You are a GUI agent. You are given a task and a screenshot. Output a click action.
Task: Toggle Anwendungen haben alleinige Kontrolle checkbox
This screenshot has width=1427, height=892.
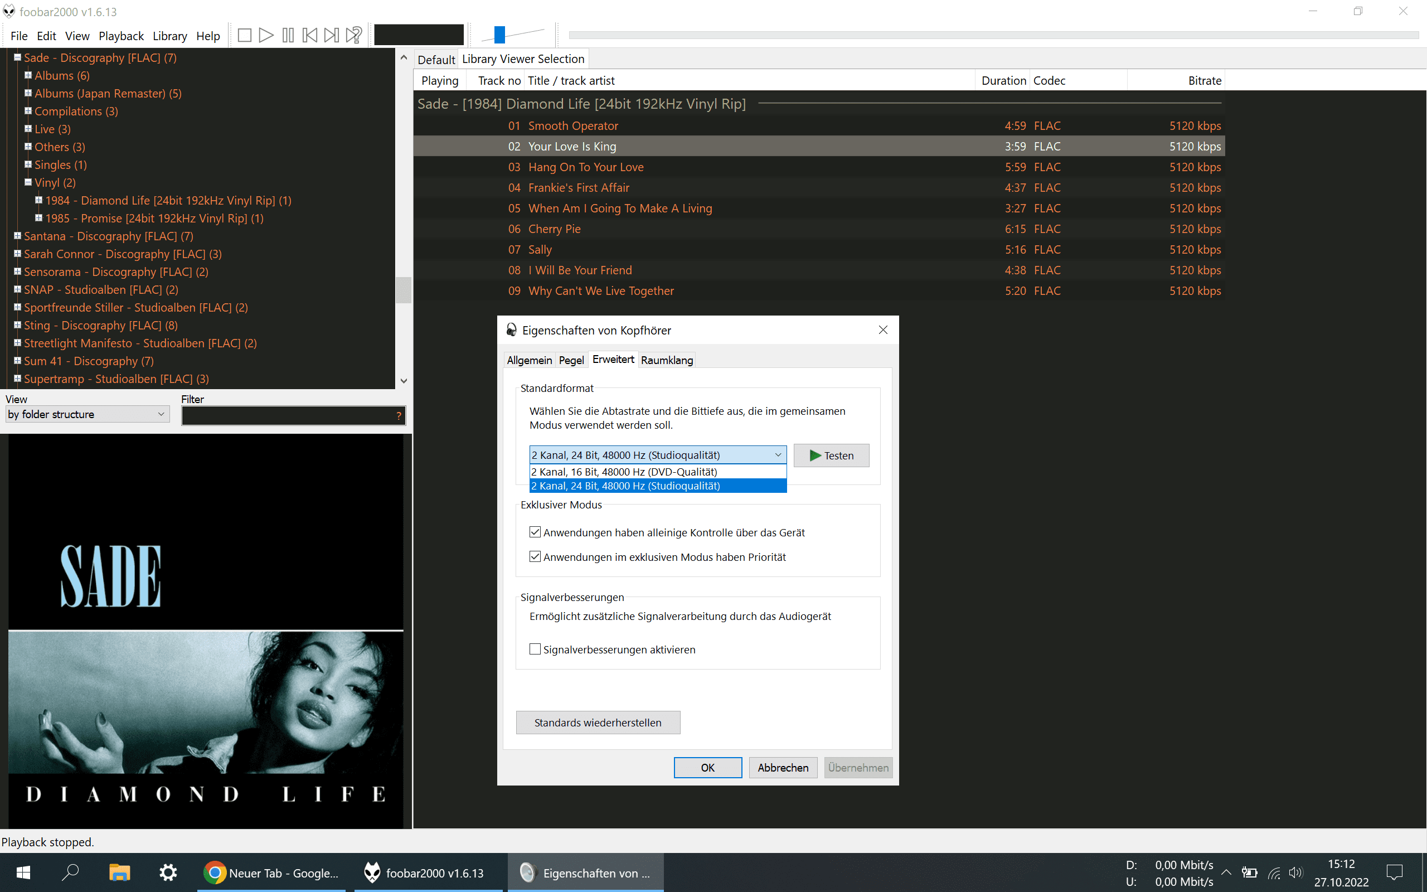[x=535, y=532]
